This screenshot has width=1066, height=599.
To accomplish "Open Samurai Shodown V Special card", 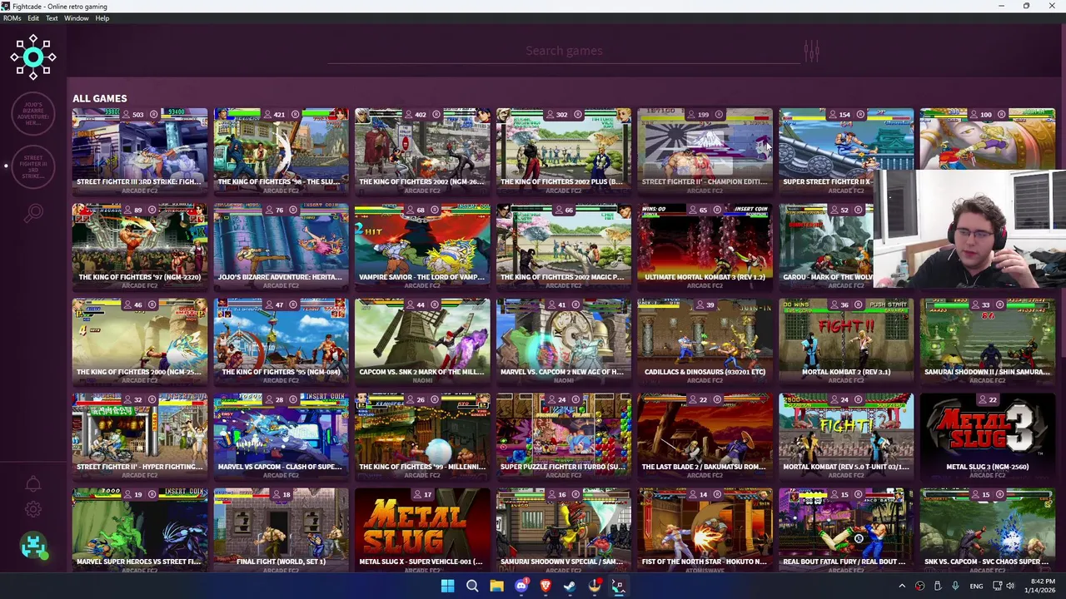I will [564, 529].
